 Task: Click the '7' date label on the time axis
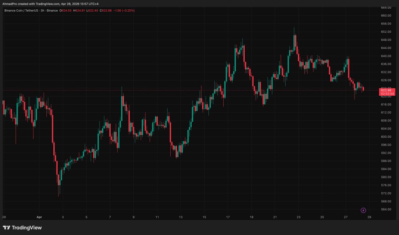(110, 217)
